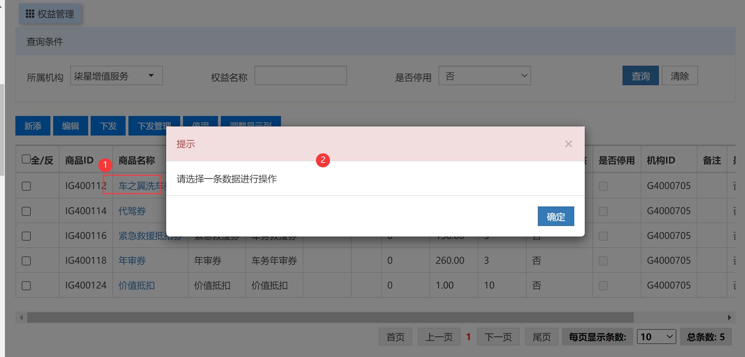The width and height of the screenshot is (745, 357).
Task: Expand the 是否停用 filter dropdown set to 否
Action: 485,75
